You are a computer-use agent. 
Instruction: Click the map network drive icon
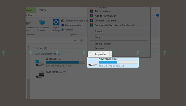click(x=28, y=23)
